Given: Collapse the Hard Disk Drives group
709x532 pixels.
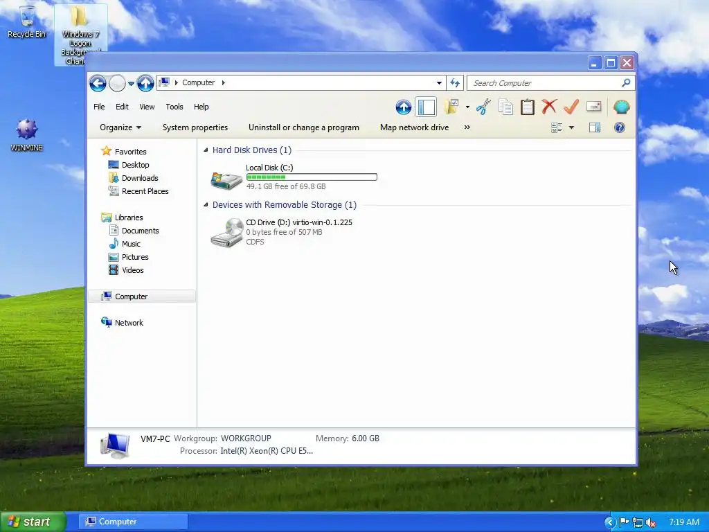Looking at the screenshot, I should click(206, 150).
